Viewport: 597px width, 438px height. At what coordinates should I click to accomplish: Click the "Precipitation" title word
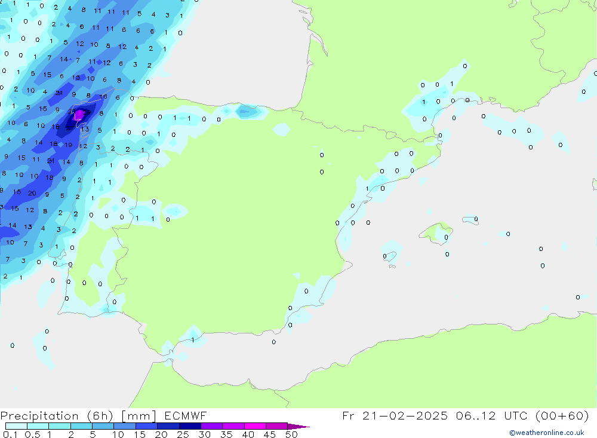[39, 416]
